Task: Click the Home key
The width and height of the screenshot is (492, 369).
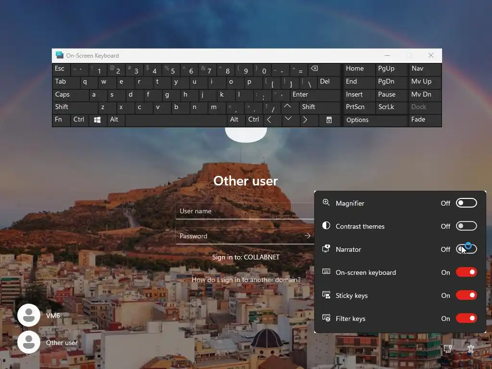Action: pos(358,69)
